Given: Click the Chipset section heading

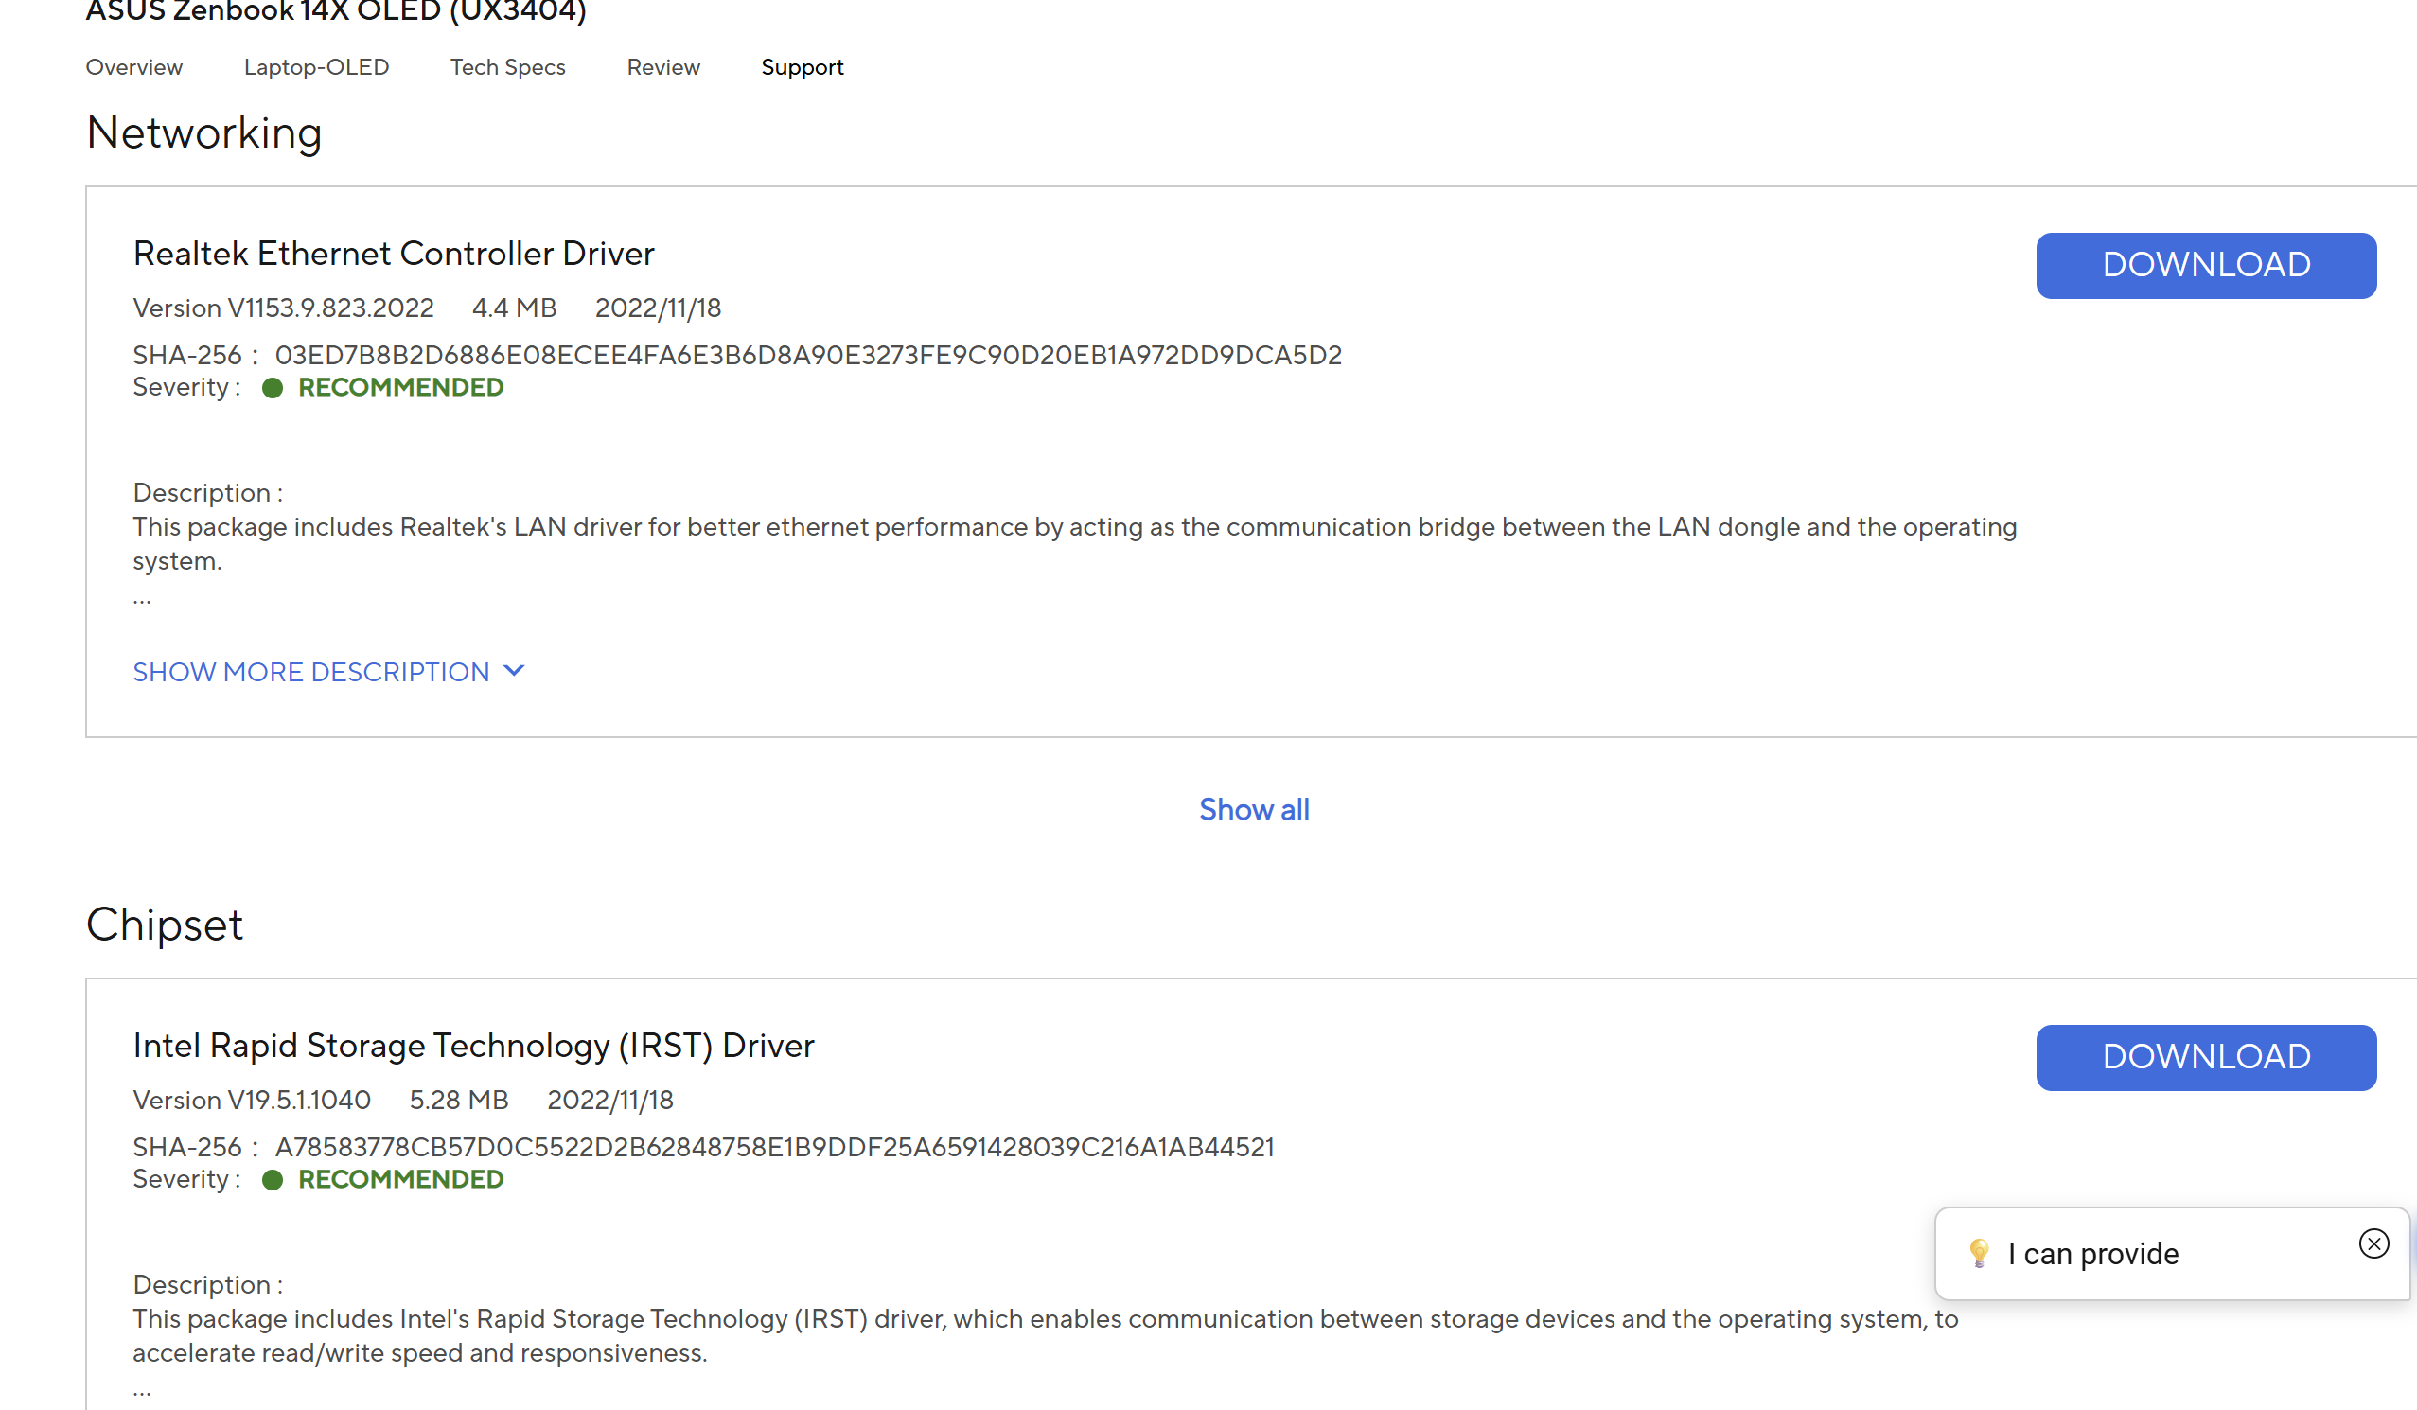Looking at the screenshot, I should tap(165, 925).
